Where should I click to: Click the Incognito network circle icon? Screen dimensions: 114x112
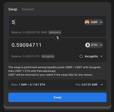81,56
